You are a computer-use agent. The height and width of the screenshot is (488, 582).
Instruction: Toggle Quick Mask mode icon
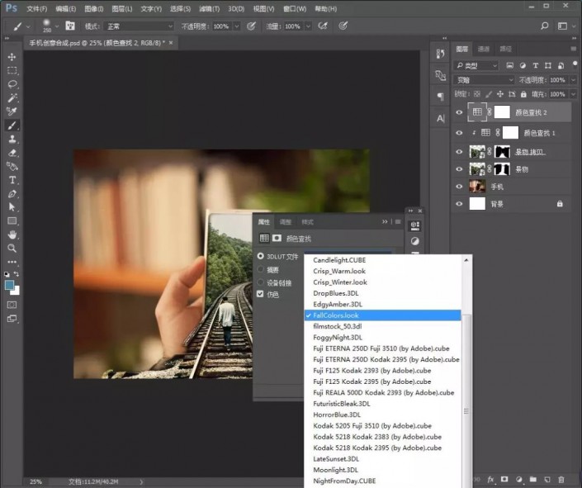pos(12,305)
